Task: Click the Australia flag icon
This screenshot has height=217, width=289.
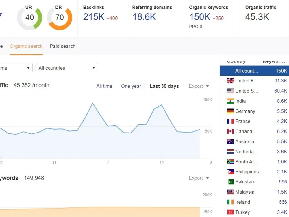Action: pyautogui.click(x=230, y=141)
